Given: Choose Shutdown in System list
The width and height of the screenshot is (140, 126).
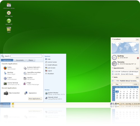Looking at the screenshot, I should (x=50, y=73).
